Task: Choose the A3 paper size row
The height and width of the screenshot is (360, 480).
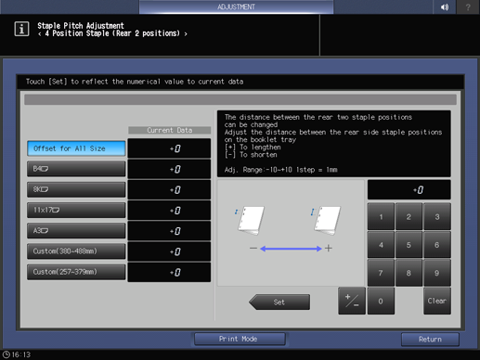Action: (x=76, y=231)
